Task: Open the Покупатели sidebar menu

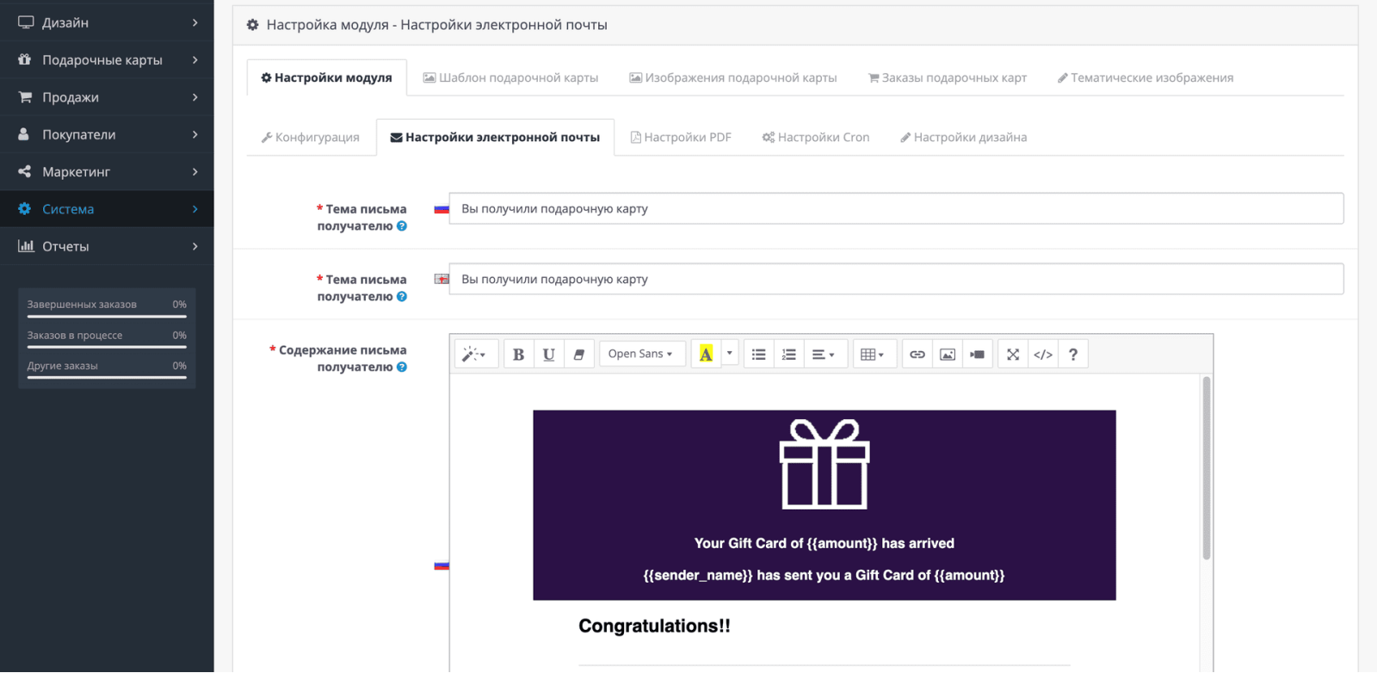Action: (107, 134)
